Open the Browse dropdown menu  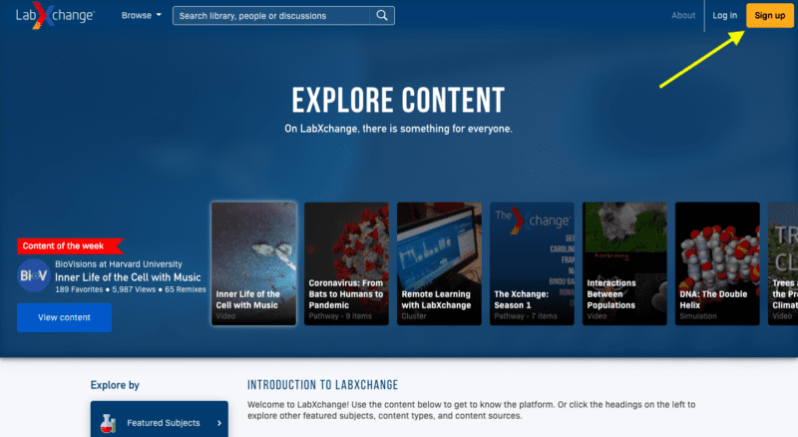point(141,15)
